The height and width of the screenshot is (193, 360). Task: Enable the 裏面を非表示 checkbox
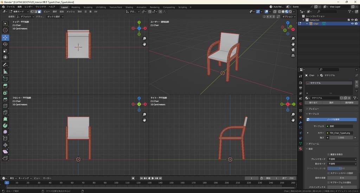pos(328,154)
